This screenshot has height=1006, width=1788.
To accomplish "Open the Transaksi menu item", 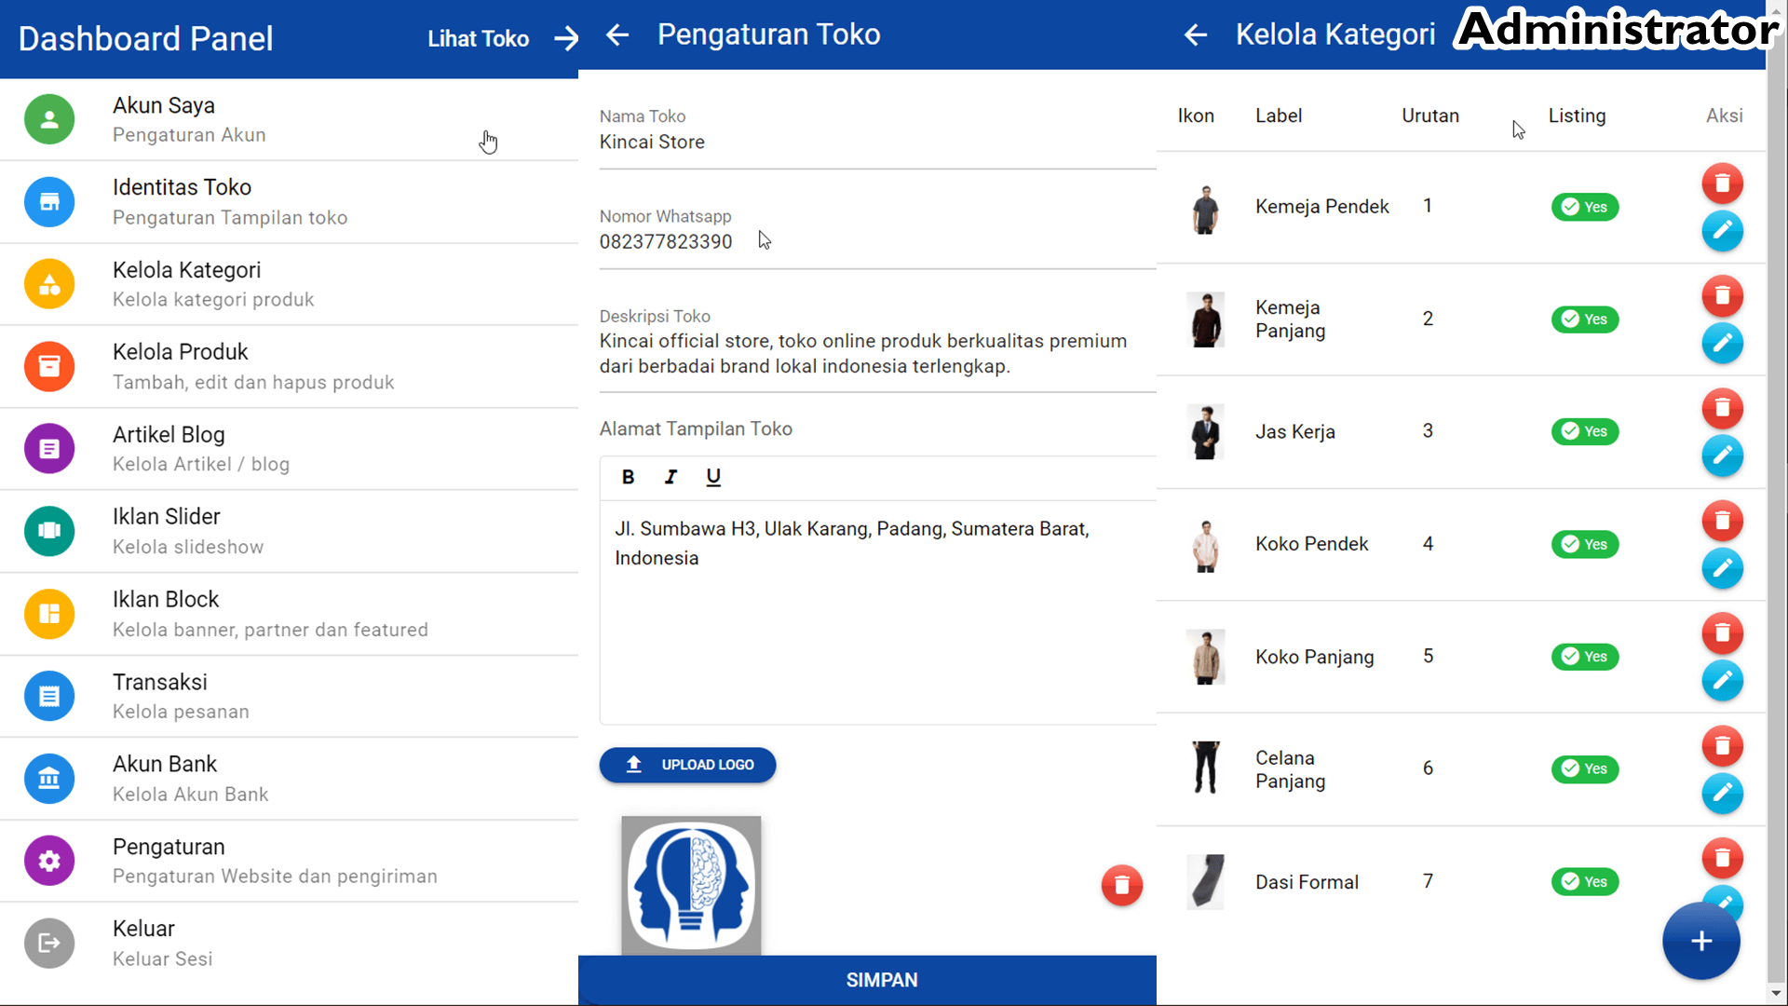I will click(x=159, y=682).
